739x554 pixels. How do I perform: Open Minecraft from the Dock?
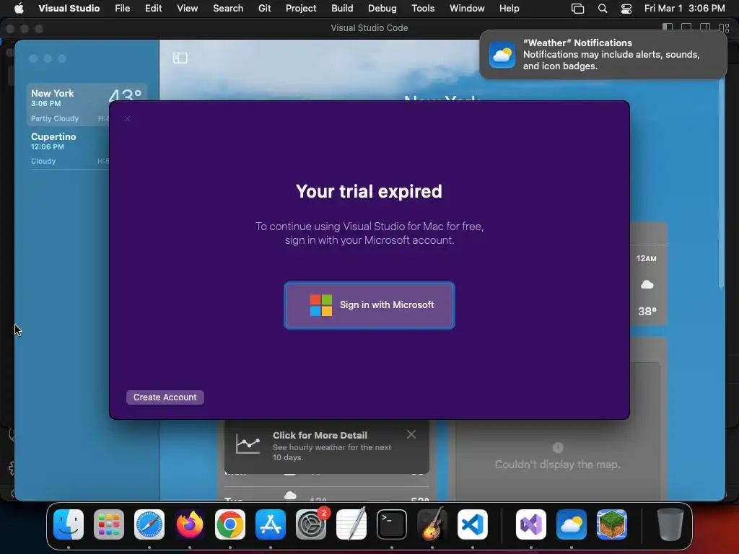pyautogui.click(x=612, y=524)
